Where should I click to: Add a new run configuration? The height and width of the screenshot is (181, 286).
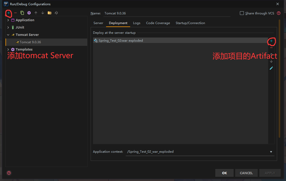[9, 13]
